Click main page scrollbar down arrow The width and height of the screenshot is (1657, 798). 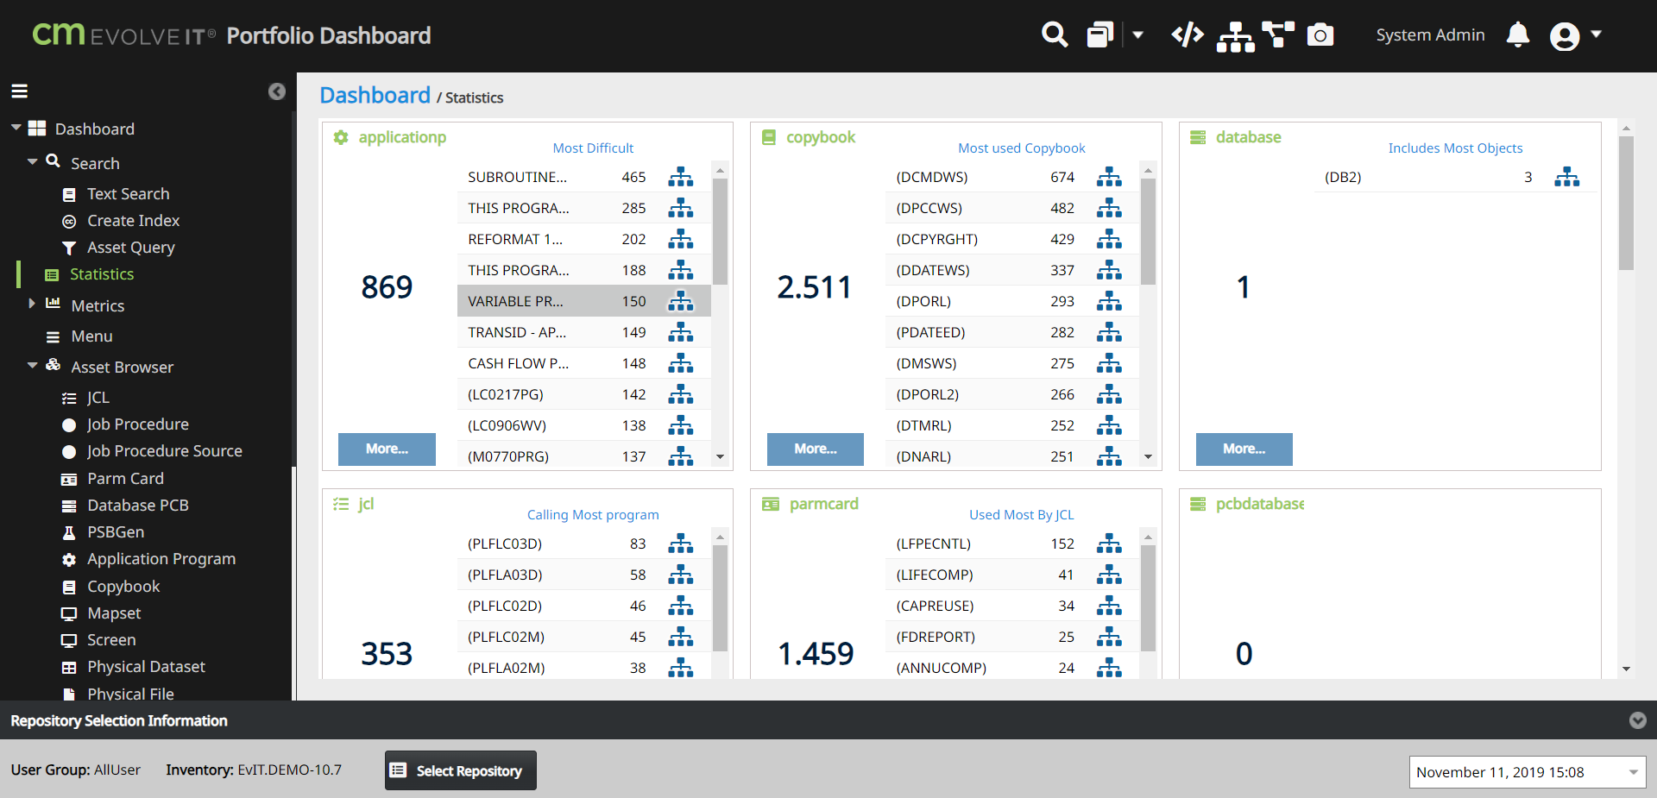pos(1626,669)
